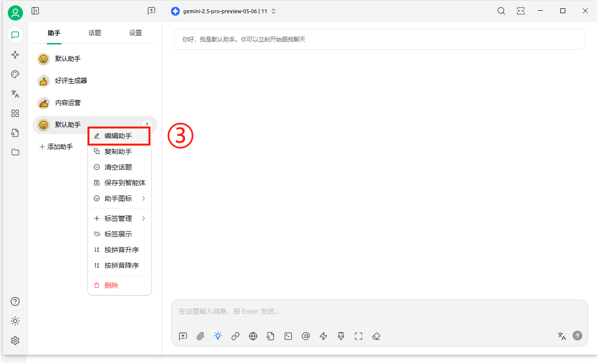Select the 好评生成器 assistant
Image resolution: width=597 pixels, height=363 pixels.
point(95,81)
